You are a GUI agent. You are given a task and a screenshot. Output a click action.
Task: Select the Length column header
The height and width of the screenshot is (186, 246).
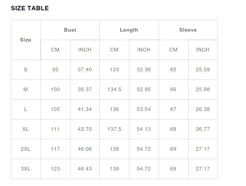pyautogui.click(x=129, y=30)
